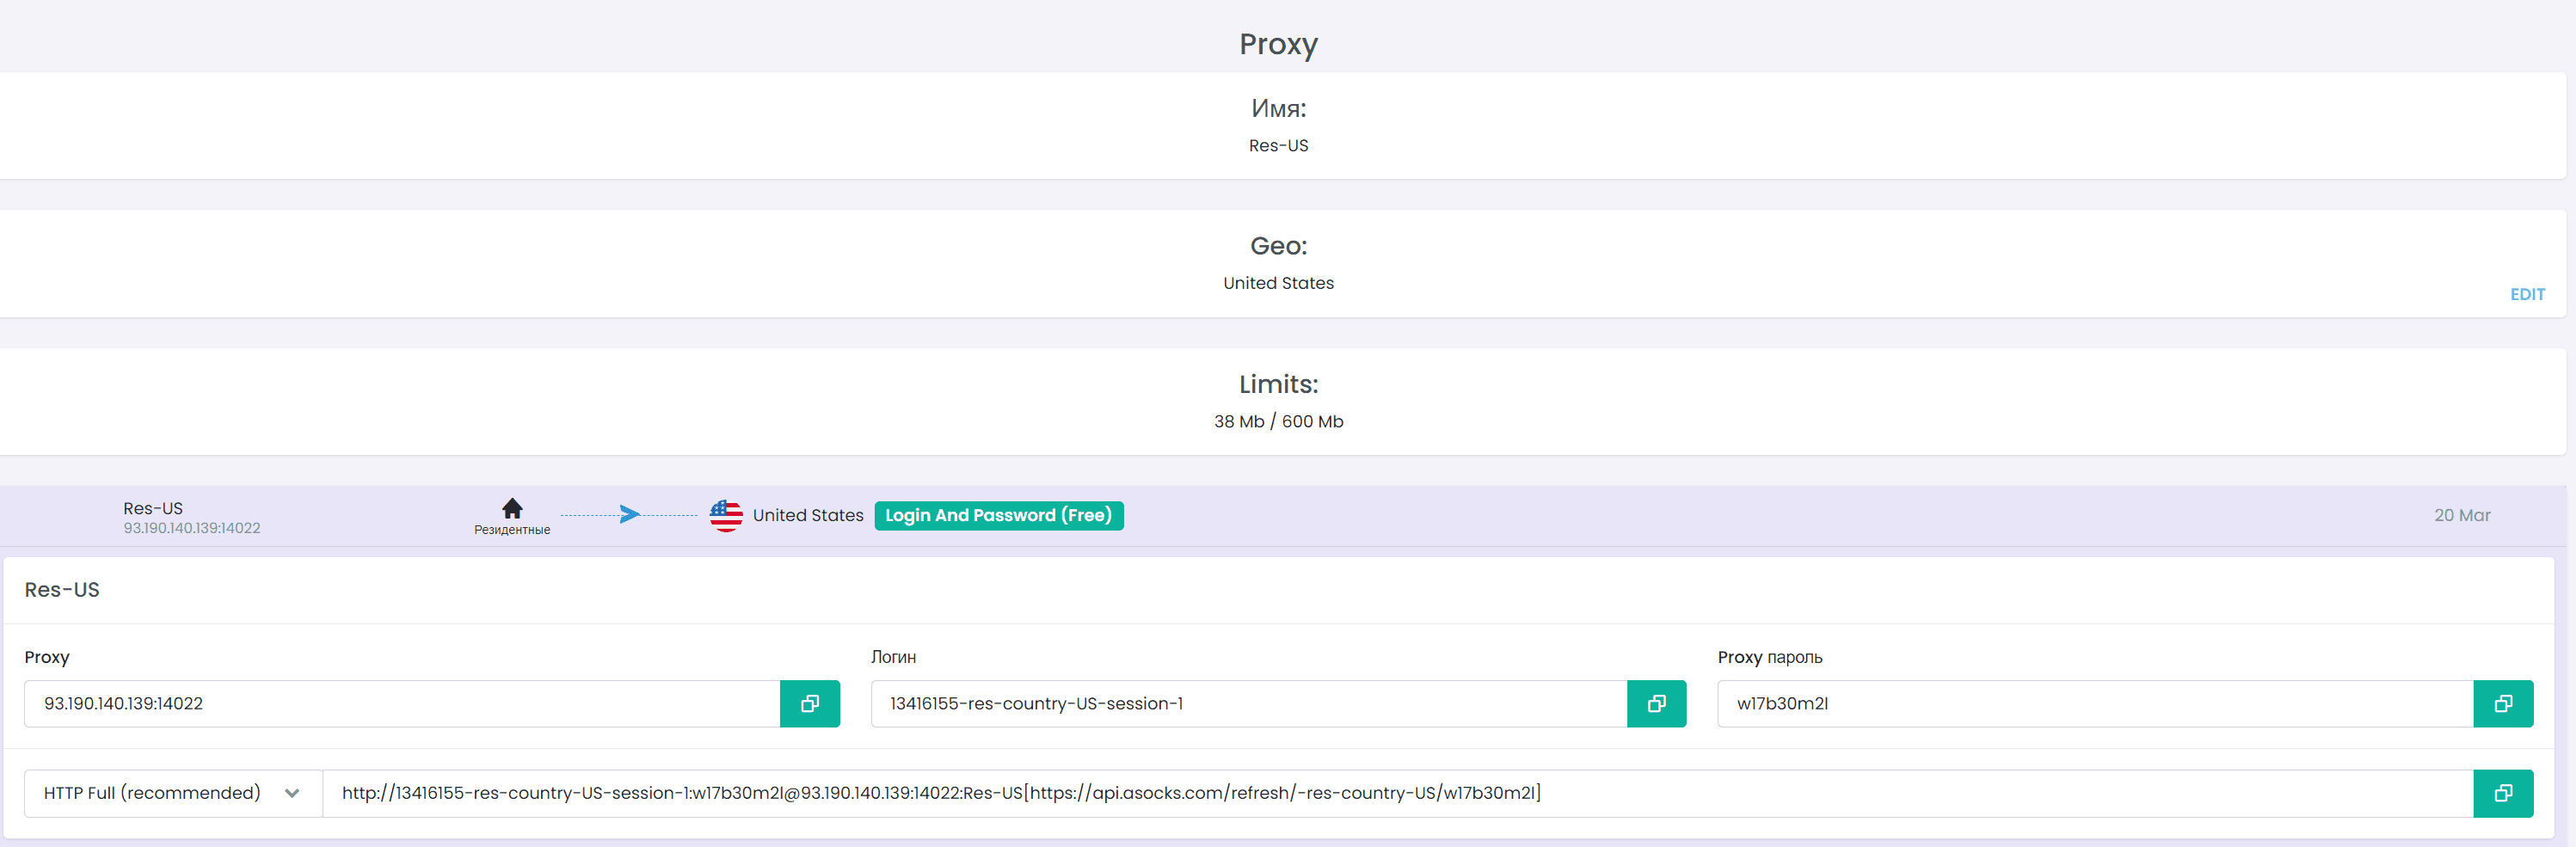
Task: Click the full proxy URL text field
Action: (1396, 793)
